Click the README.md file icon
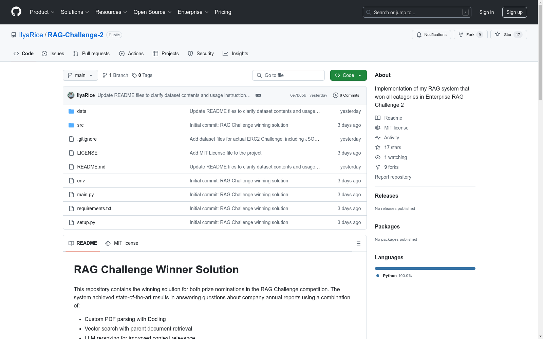Viewport: 543px width, 339px height. point(71,167)
